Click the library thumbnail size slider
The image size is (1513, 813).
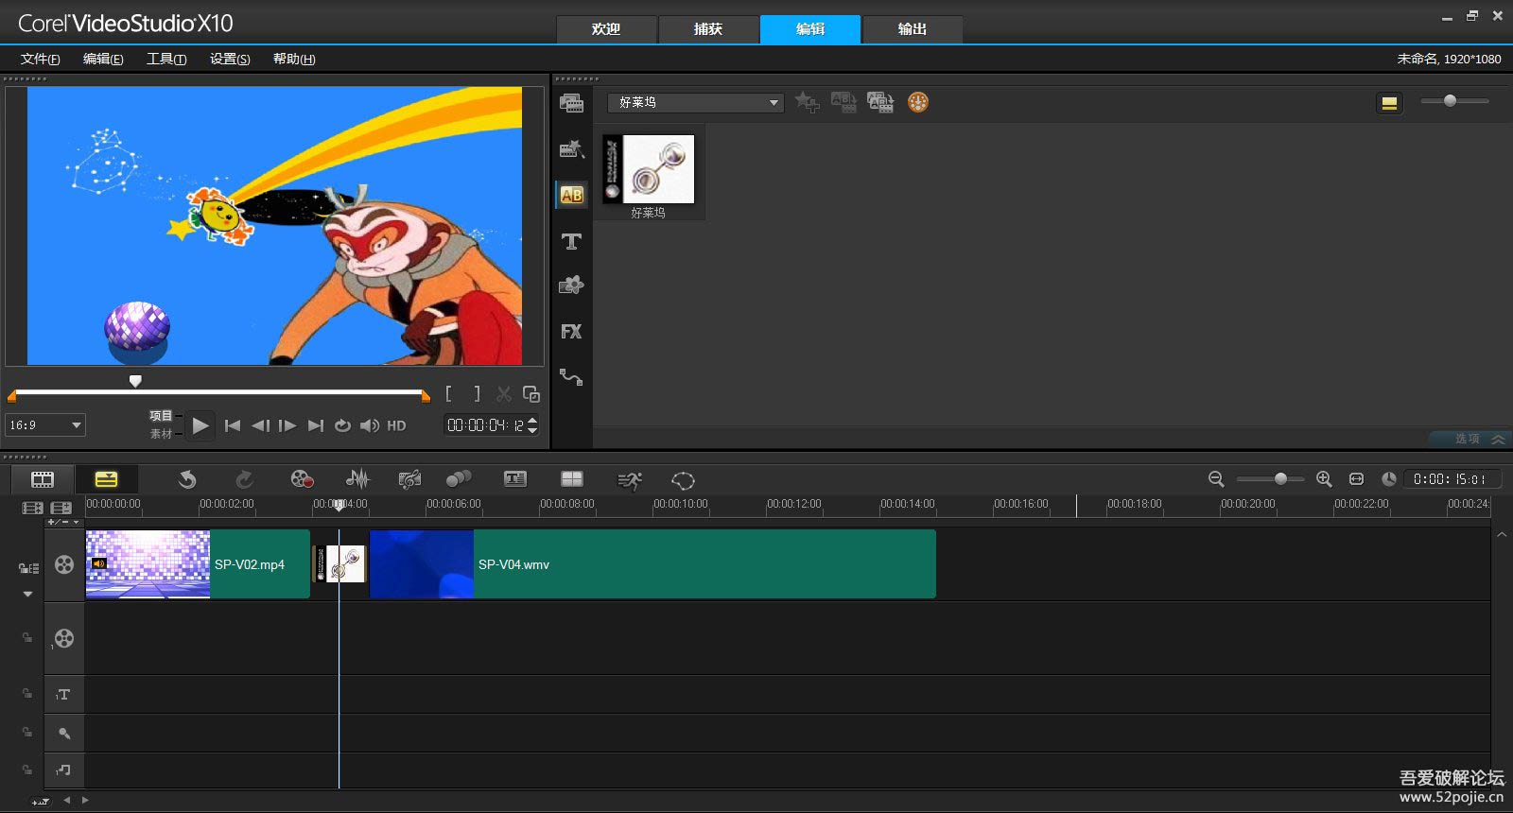pos(1450,101)
